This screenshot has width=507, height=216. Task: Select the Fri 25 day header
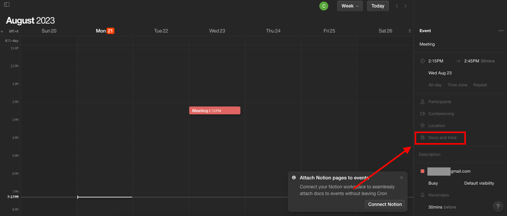329,31
